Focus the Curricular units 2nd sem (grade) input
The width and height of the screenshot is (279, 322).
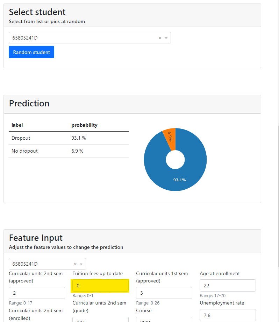(101, 319)
